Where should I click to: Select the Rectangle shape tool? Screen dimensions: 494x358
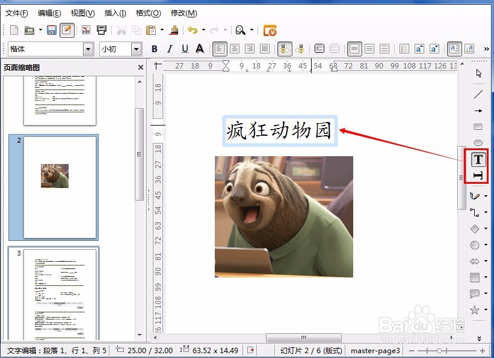(x=478, y=127)
